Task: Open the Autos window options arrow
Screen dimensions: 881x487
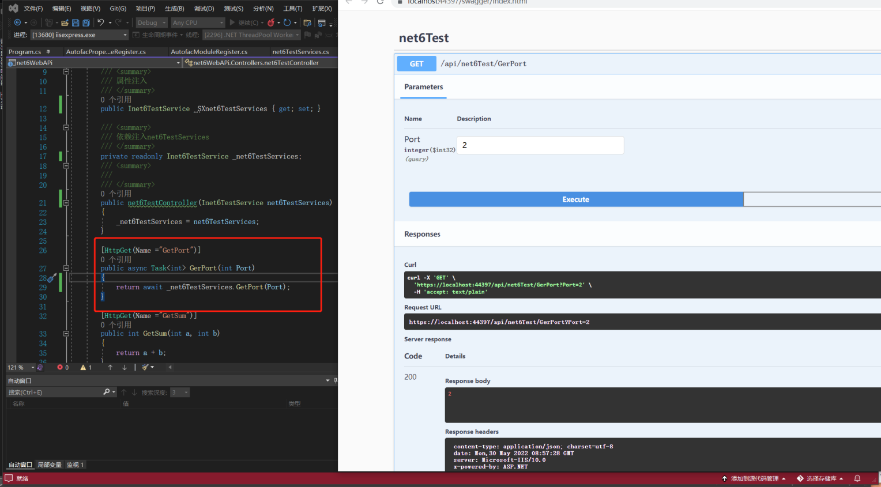Action: (327, 380)
